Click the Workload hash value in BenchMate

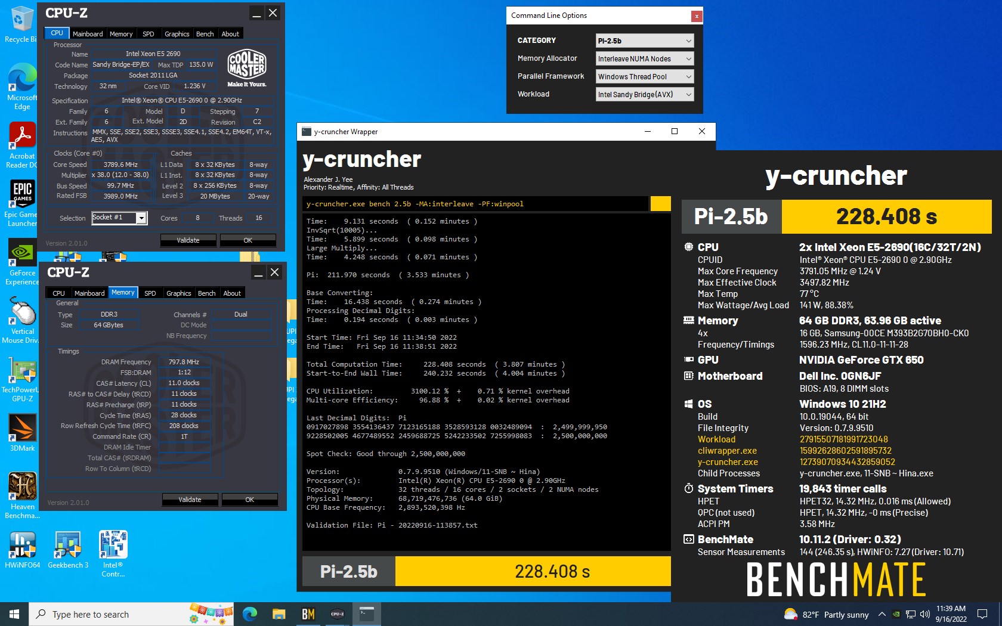(843, 439)
